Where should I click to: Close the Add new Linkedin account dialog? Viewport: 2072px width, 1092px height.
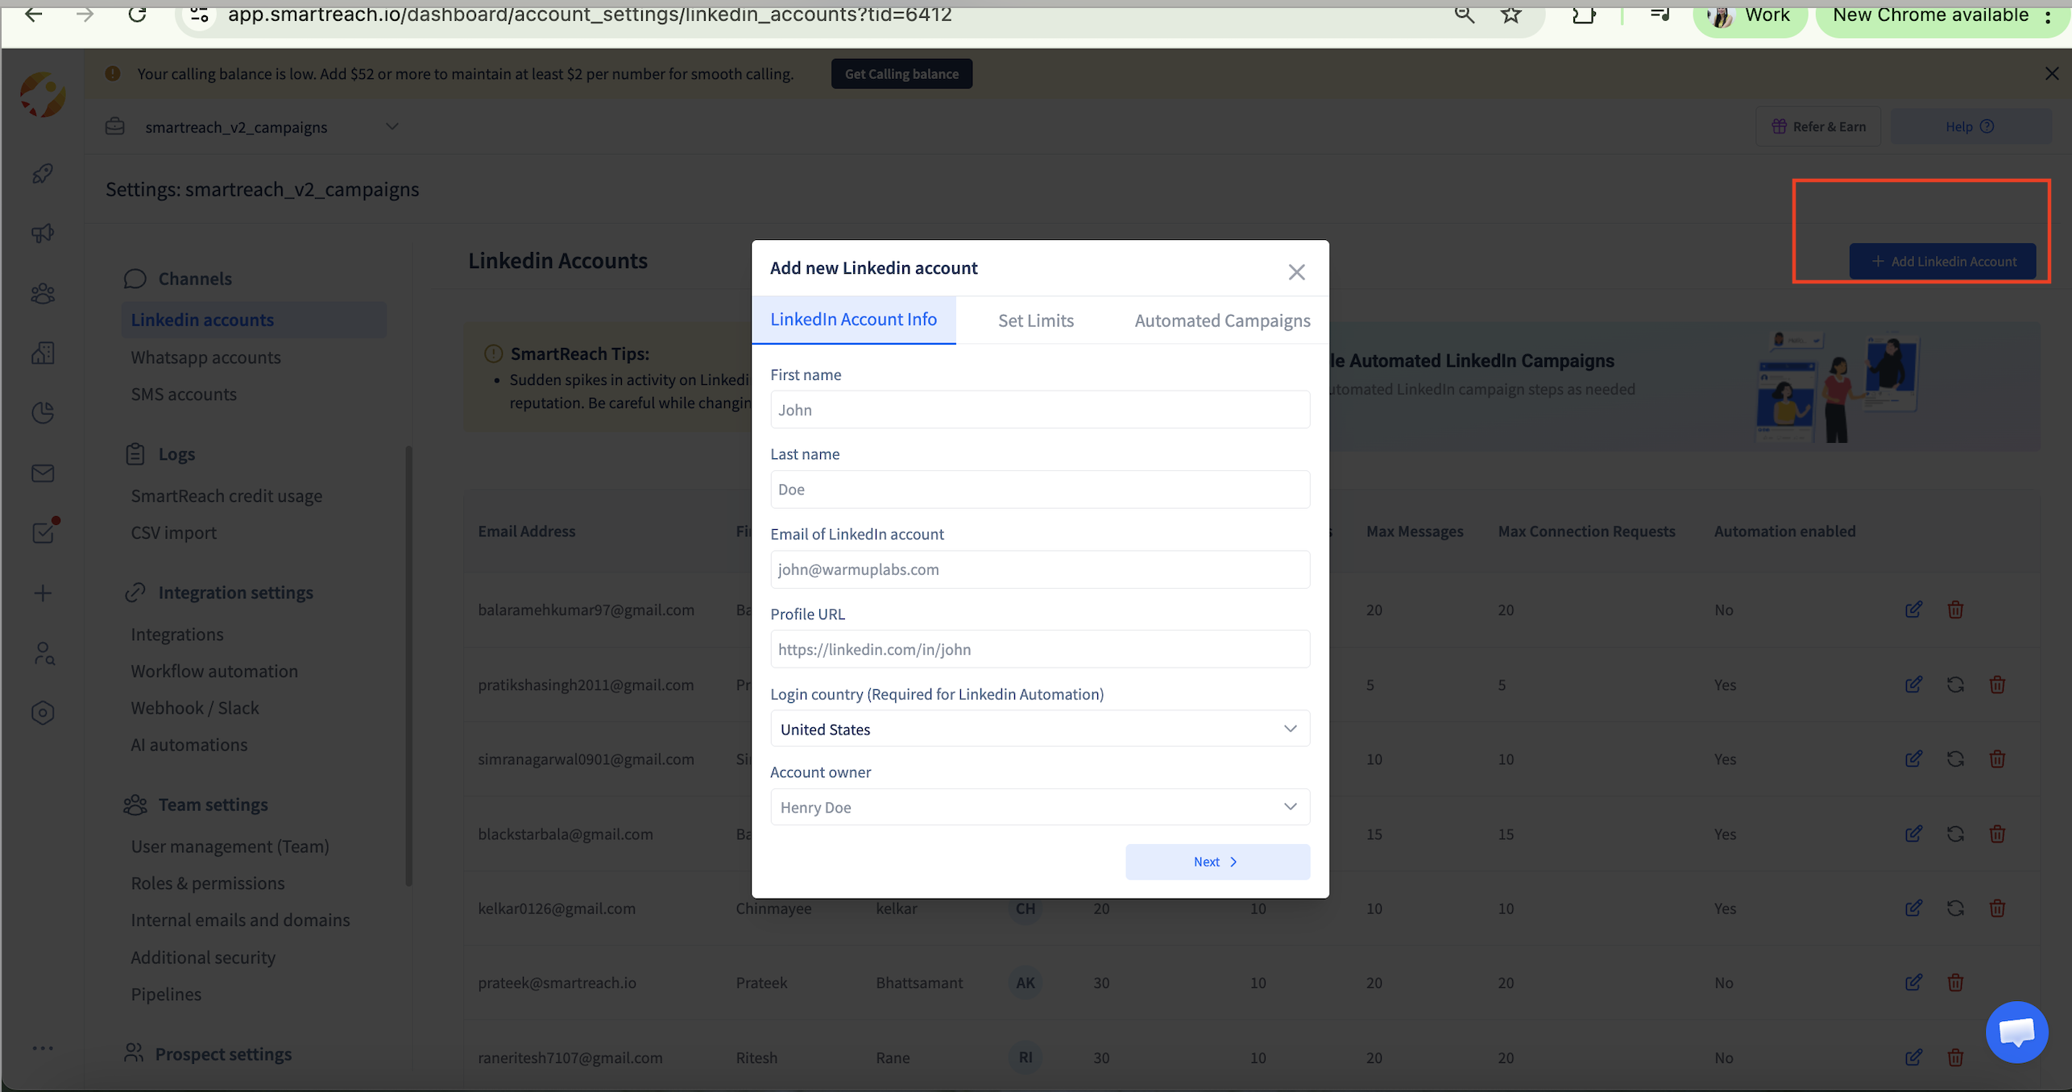coord(1295,272)
